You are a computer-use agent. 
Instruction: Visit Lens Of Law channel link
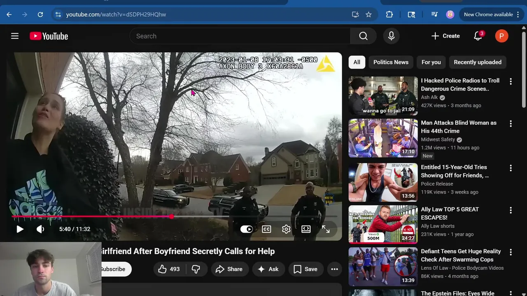[462, 268]
